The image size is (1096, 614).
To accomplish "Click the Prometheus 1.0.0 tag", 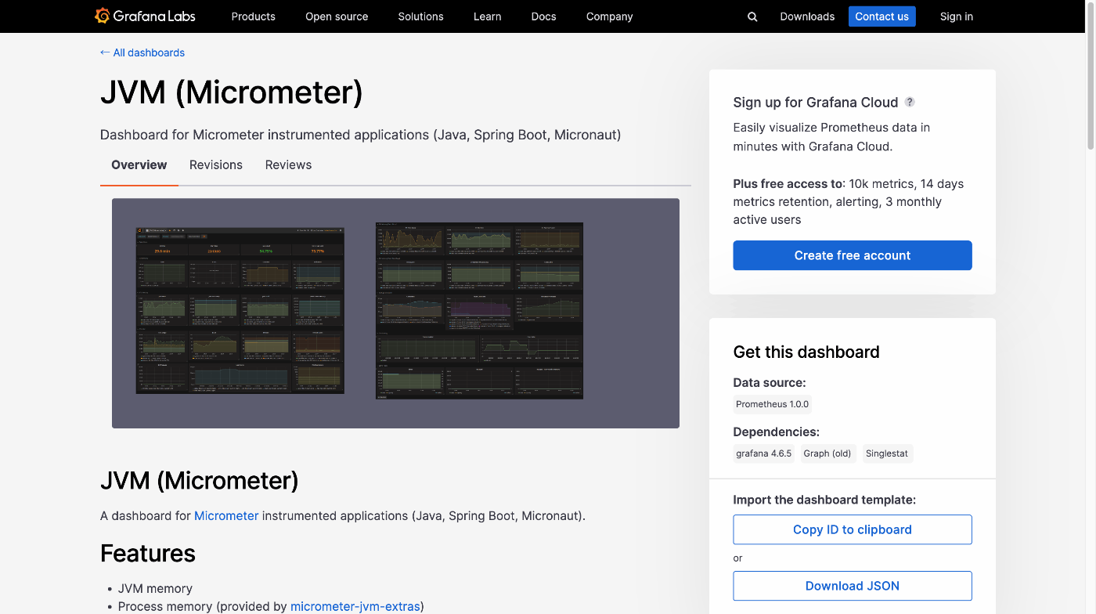I will coord(773,404).
